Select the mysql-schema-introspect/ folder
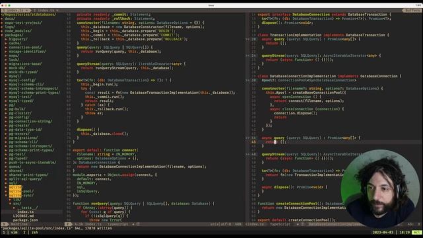 click(x=34, y=89)
